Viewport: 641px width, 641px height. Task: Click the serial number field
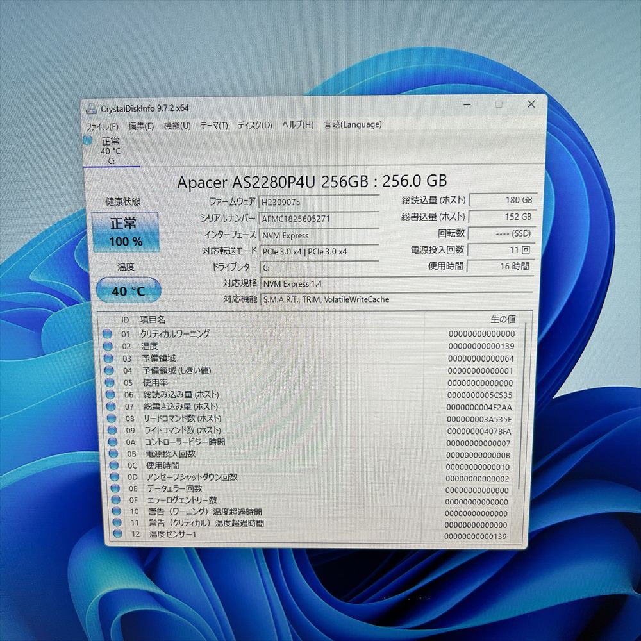coord(319,219)
